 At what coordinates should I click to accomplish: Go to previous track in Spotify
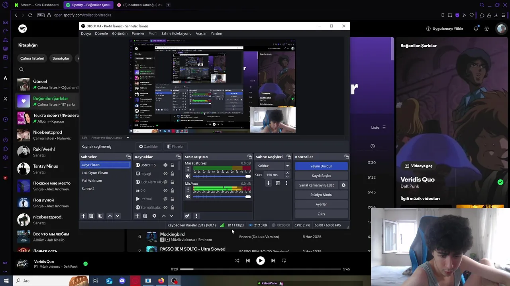coord(248,261)
